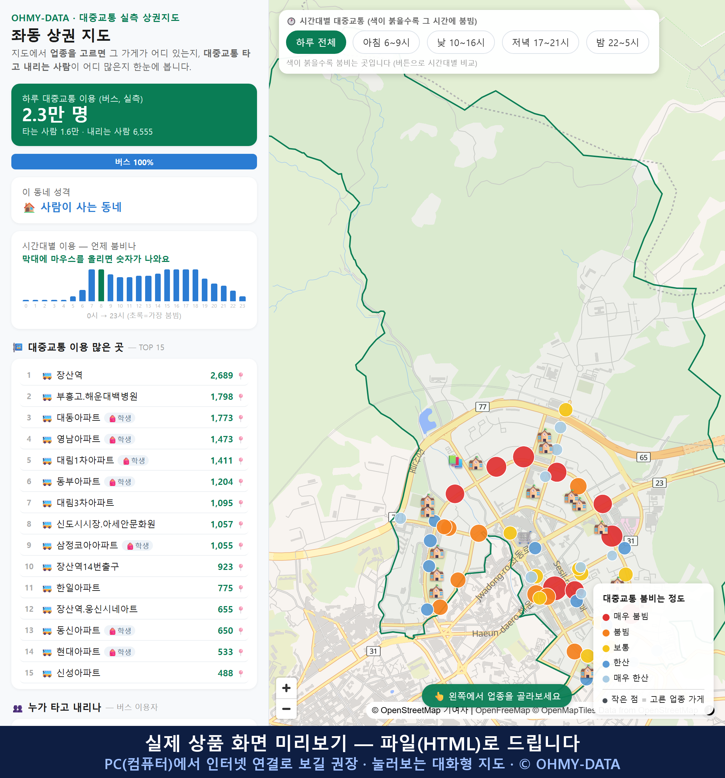Image resolution: width=725 pixels, height=778 pixels.
Task: Switch to 아침 6~9시 time filter
Action: (386, 42)
